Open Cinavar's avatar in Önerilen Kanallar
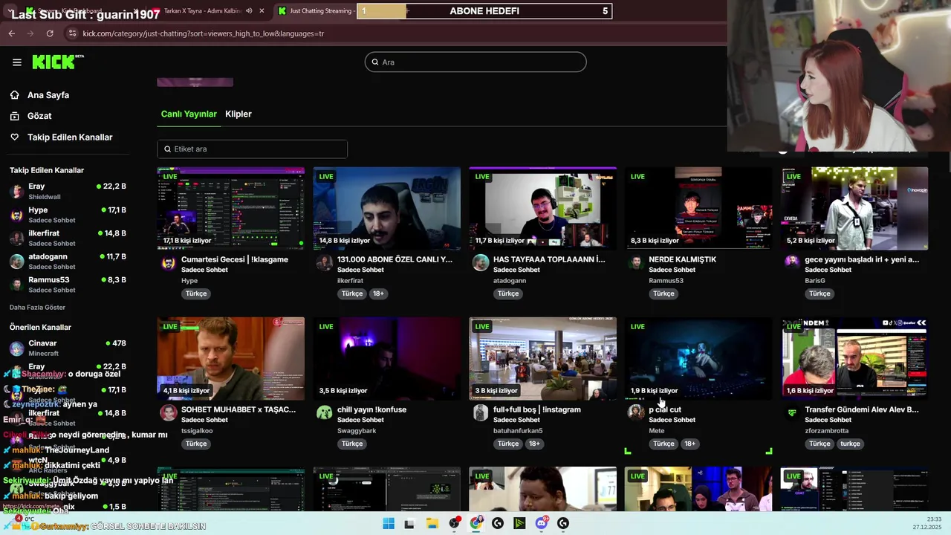The image size is (951, 535). click(16, 348)
